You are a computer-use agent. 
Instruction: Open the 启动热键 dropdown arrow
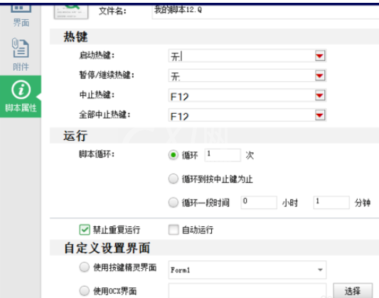click(x=320, y=55)
